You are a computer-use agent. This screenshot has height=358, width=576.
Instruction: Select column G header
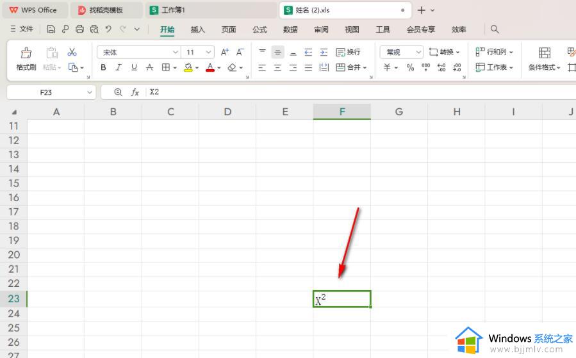(399, 111)
